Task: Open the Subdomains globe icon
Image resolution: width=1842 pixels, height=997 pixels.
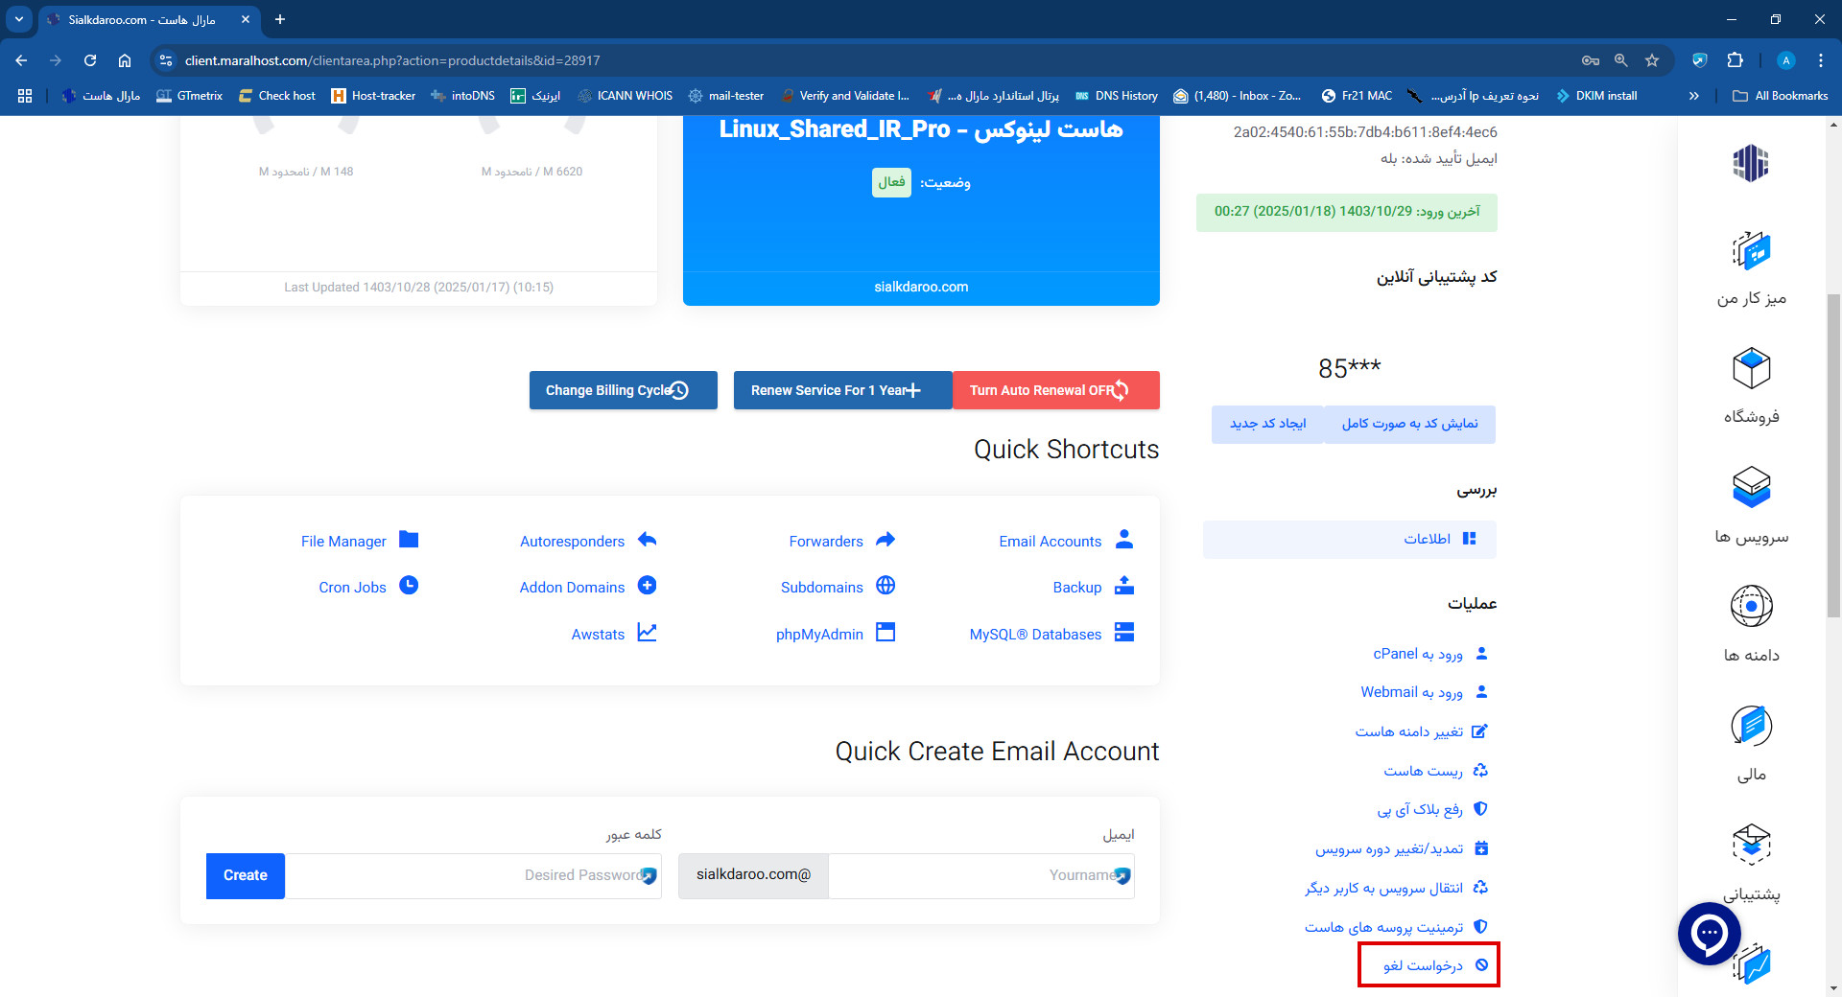Action: (x=886, y=586)
